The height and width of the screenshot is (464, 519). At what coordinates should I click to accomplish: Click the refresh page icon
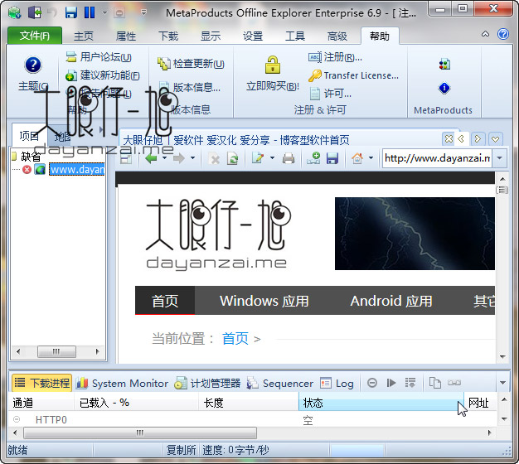233,159
